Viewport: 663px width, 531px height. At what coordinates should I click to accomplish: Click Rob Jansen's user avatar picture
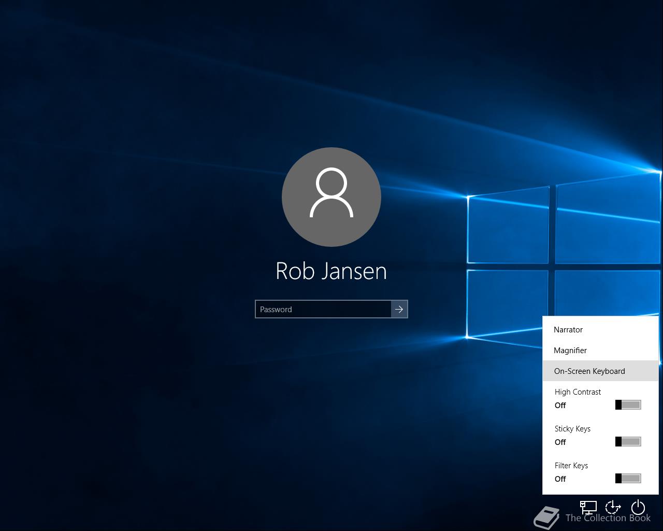tap(331, 197)
